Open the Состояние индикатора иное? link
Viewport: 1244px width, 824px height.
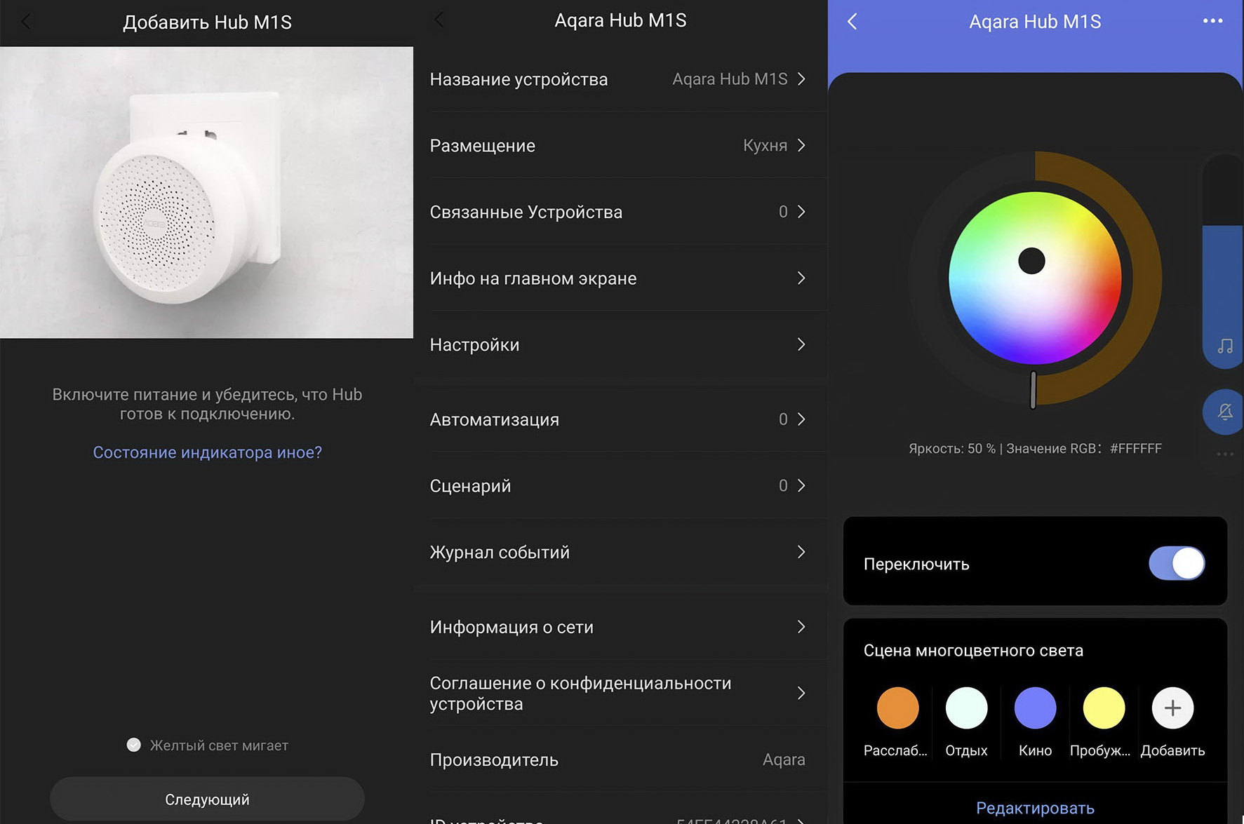coord(208,452)
